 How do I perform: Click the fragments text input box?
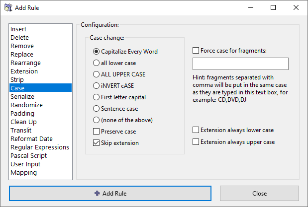point(240,64)
